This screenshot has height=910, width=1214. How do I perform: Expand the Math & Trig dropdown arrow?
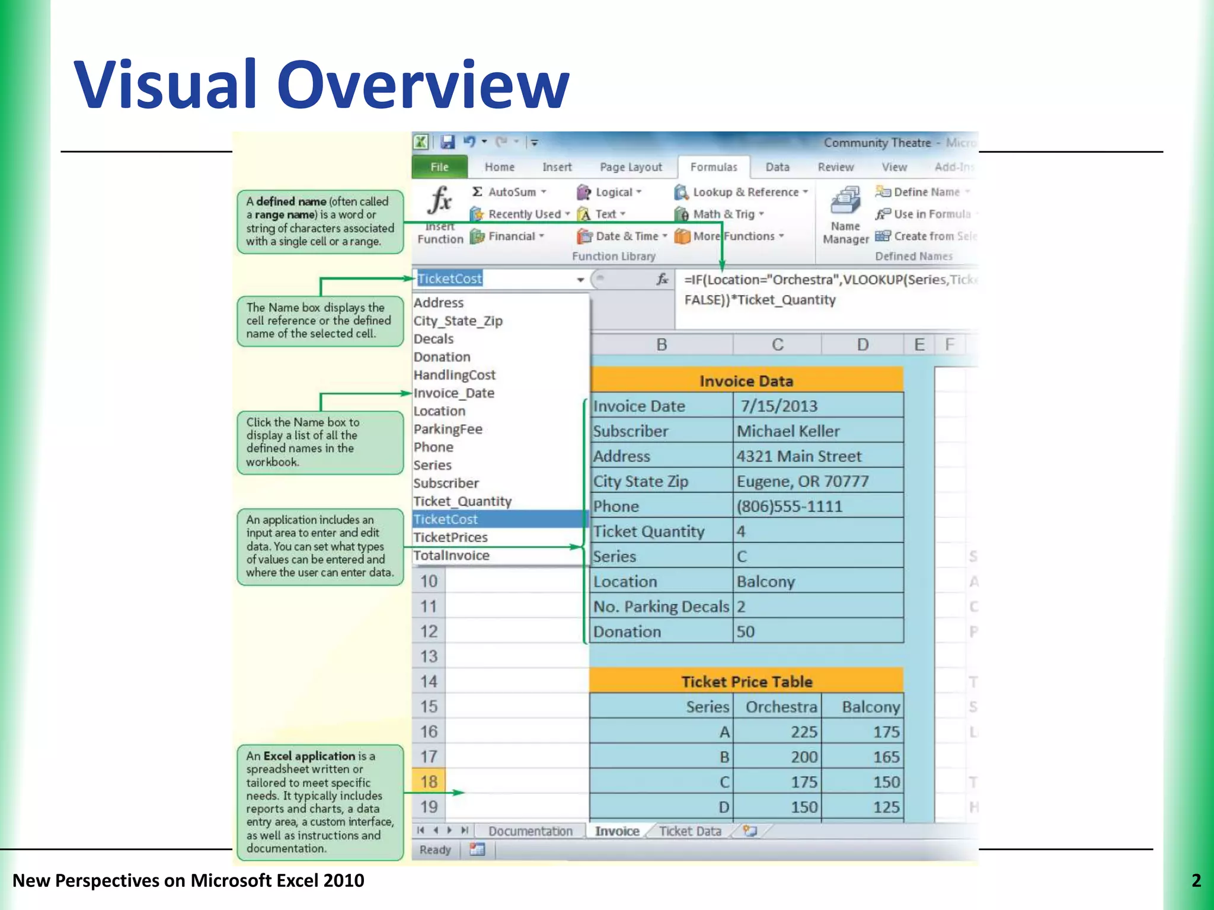point(762,214)
